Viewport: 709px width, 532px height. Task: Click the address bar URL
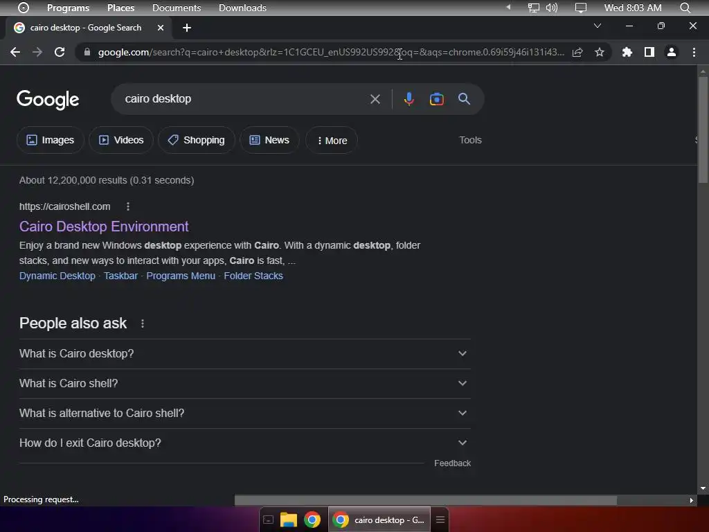coord(331,52)
